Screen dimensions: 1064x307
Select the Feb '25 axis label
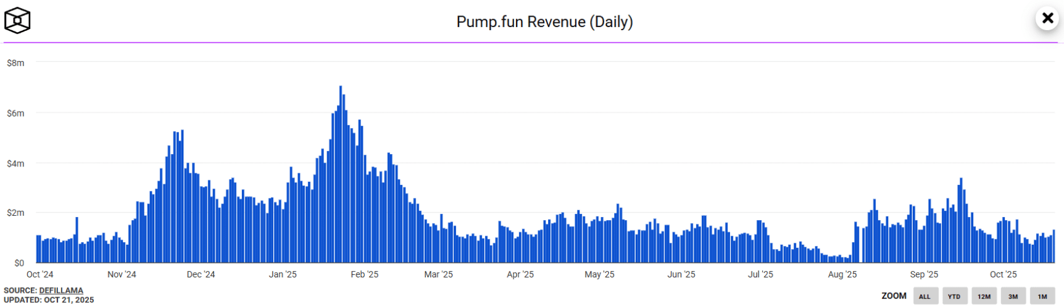pos(364,274)
